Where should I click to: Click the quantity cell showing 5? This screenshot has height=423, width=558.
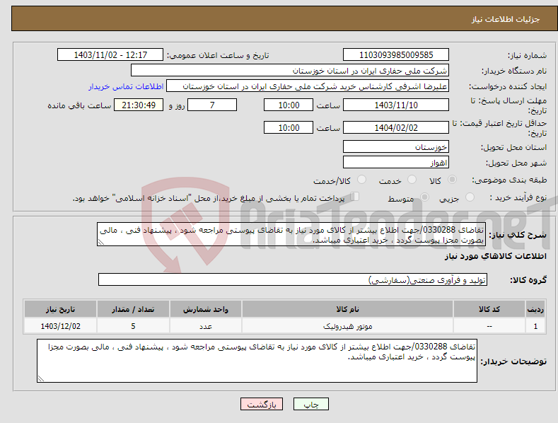(133, 326)
